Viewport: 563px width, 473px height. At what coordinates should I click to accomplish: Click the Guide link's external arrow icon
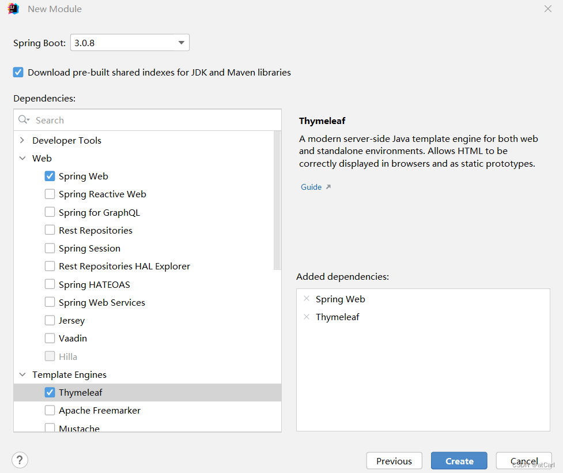tap(328, 187)
